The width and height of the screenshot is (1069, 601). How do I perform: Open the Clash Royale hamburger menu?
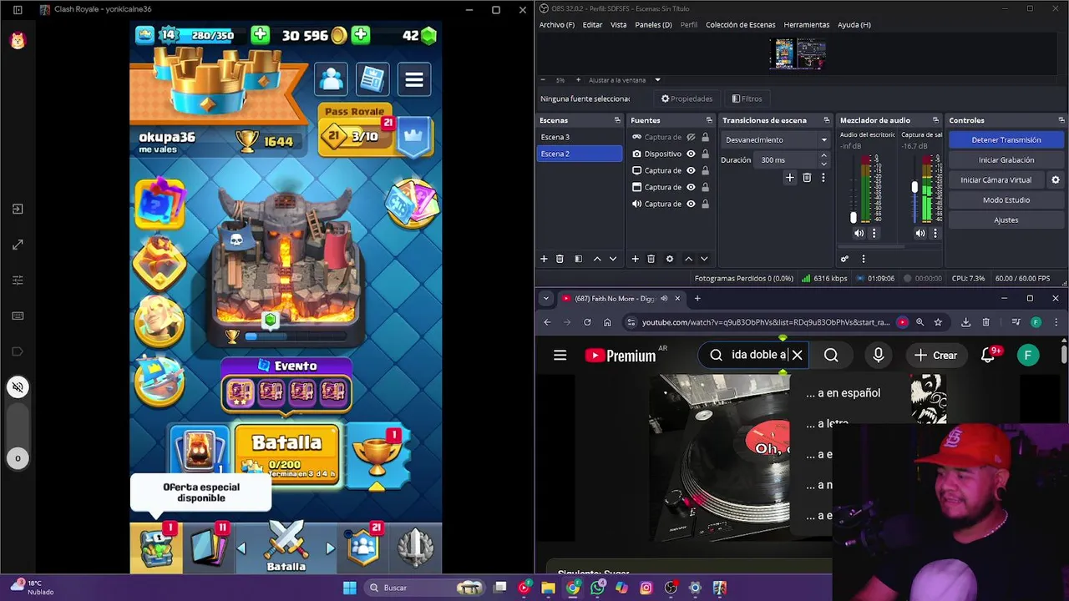[413, 80]
